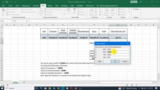
Task: Open Text to Columns tool
Action: [91, 12]
